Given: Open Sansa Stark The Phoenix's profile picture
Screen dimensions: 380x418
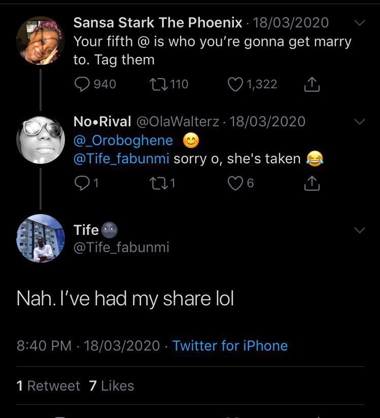Looking at the screenshot, I should 41,41.
